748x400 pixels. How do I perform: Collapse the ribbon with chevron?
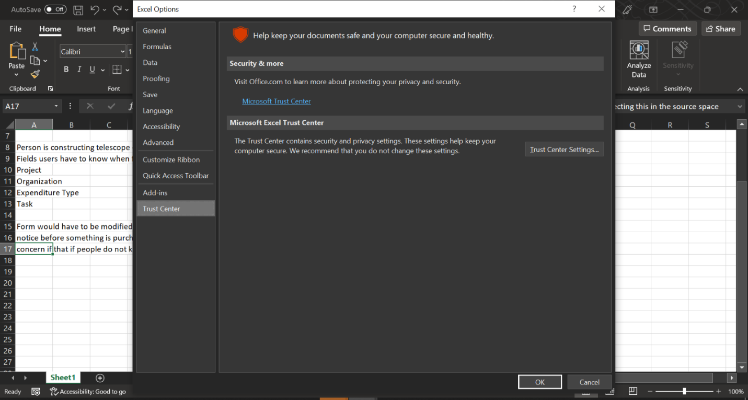pos(740,89)
